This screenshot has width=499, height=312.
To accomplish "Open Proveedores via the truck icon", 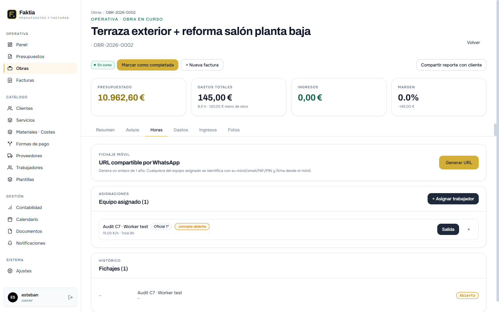I will [x=10, y=156].
